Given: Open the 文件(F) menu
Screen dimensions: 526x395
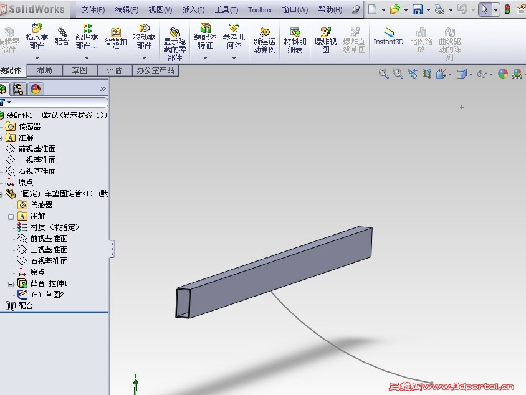Looking at the screenshot, I should click(93, 10).
